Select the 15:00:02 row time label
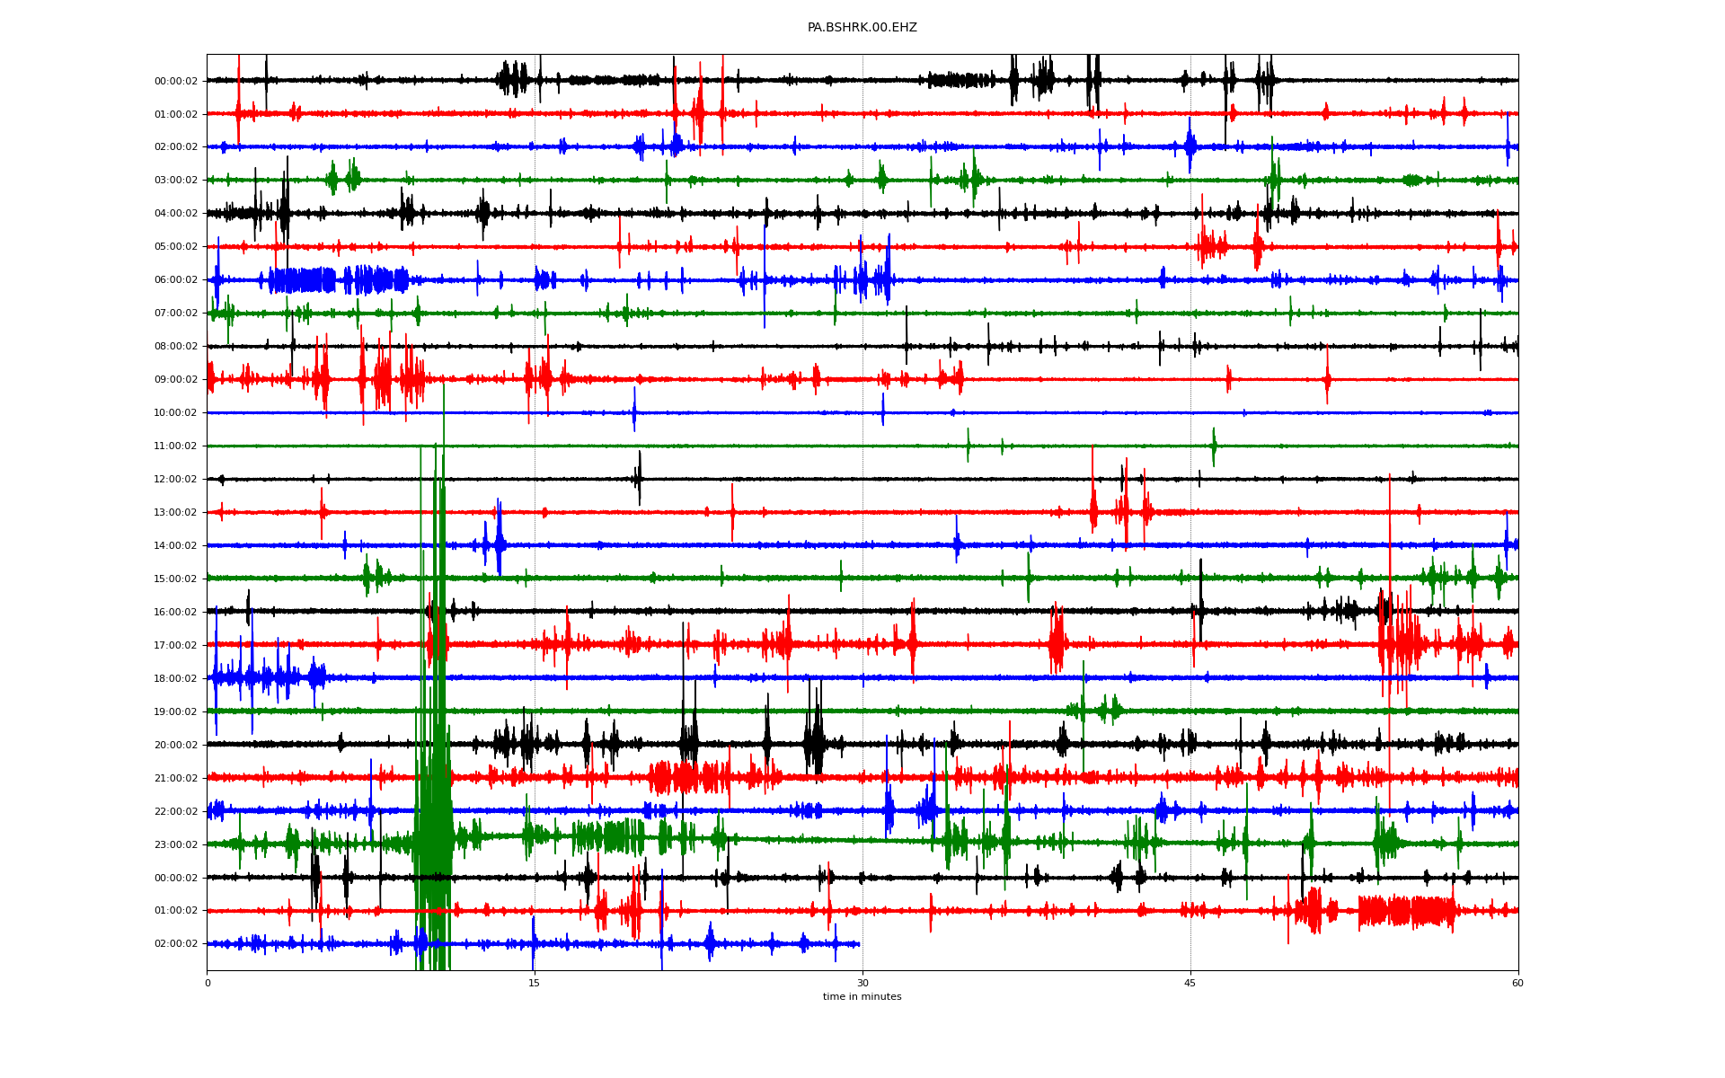 point(175,579)
